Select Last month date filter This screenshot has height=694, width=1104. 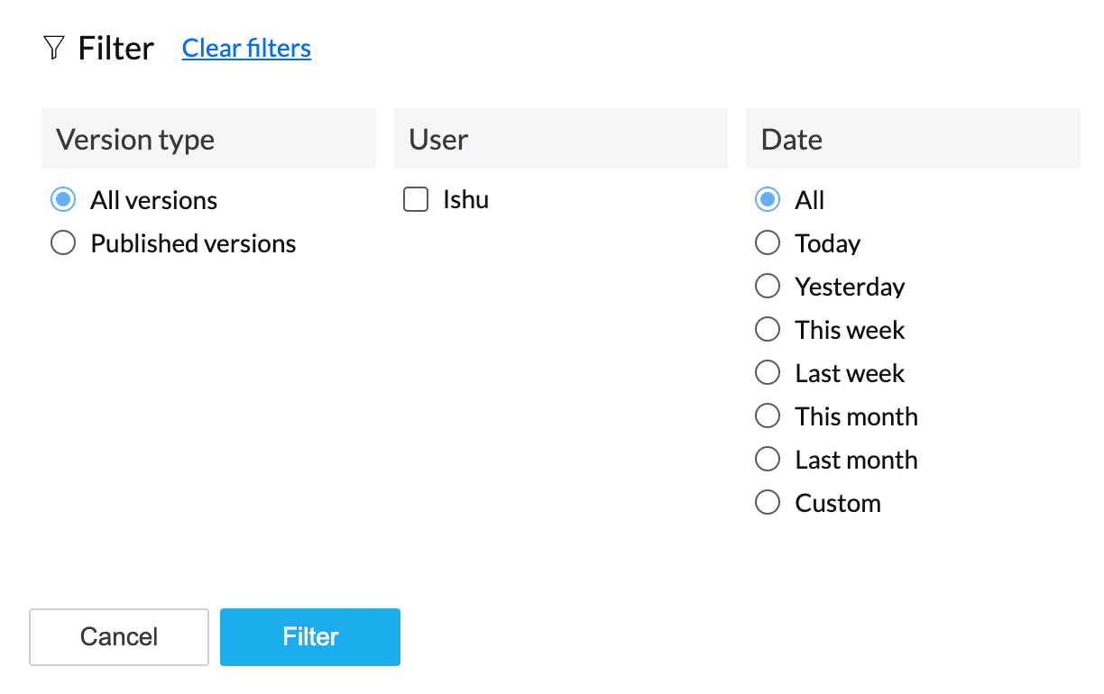point(768,460)
